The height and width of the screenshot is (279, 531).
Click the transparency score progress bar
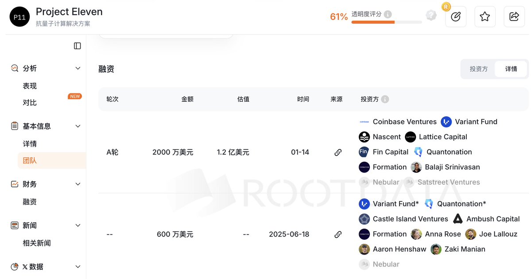pos(387,22)
